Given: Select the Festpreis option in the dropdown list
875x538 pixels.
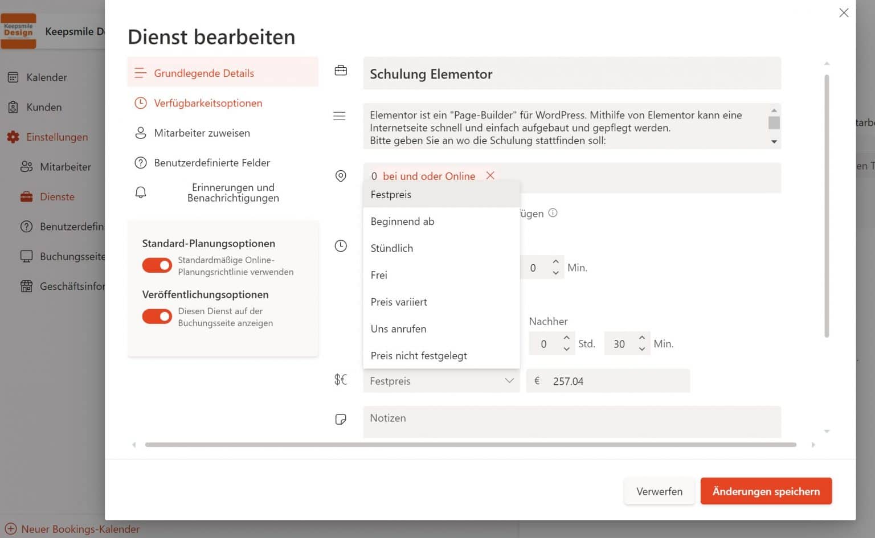Looking at the screenshot, I should (x=441, y=194).
